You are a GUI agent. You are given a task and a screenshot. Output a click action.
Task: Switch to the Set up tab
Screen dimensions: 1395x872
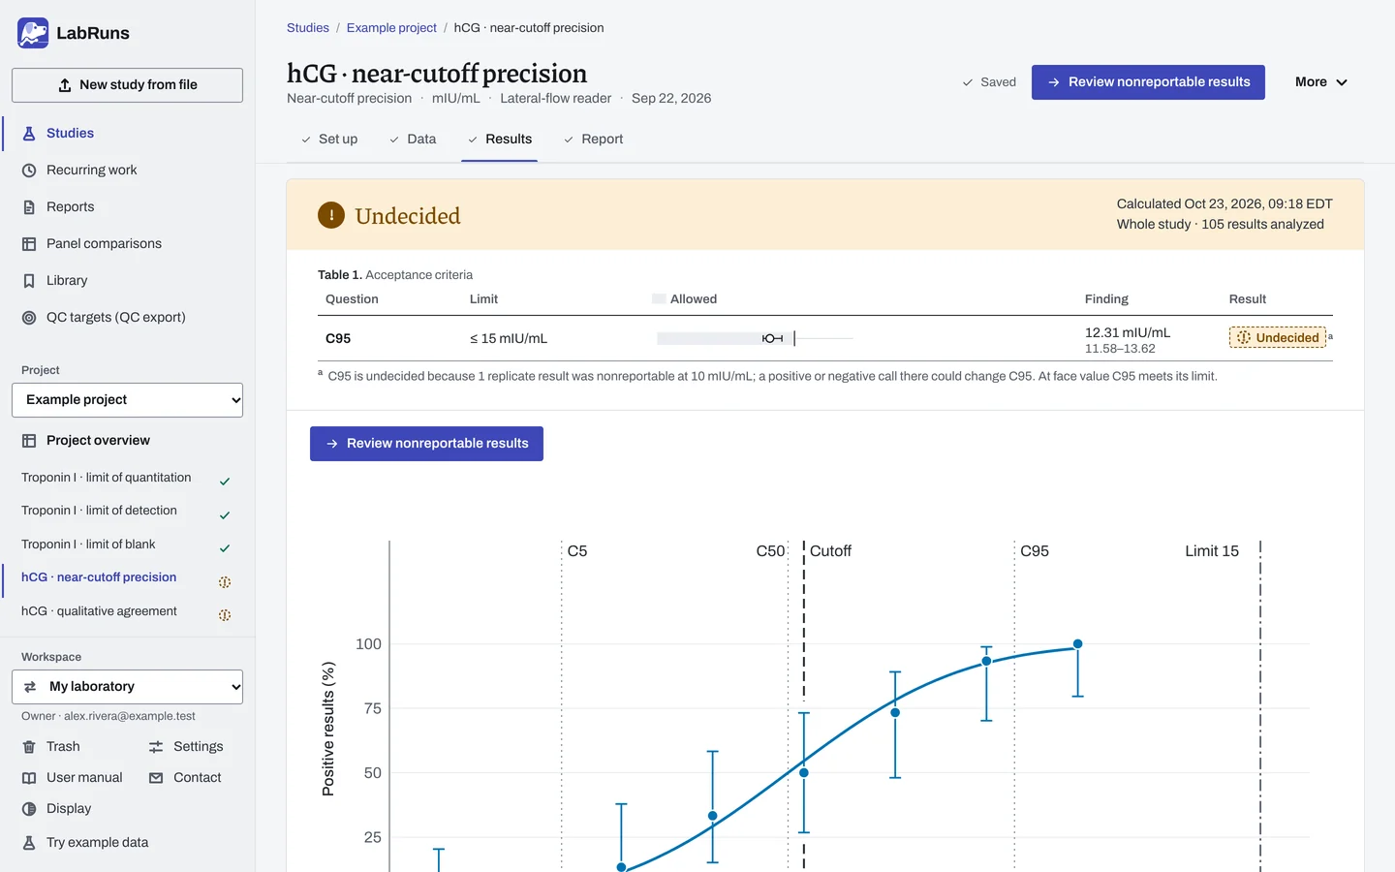(328, 140)
